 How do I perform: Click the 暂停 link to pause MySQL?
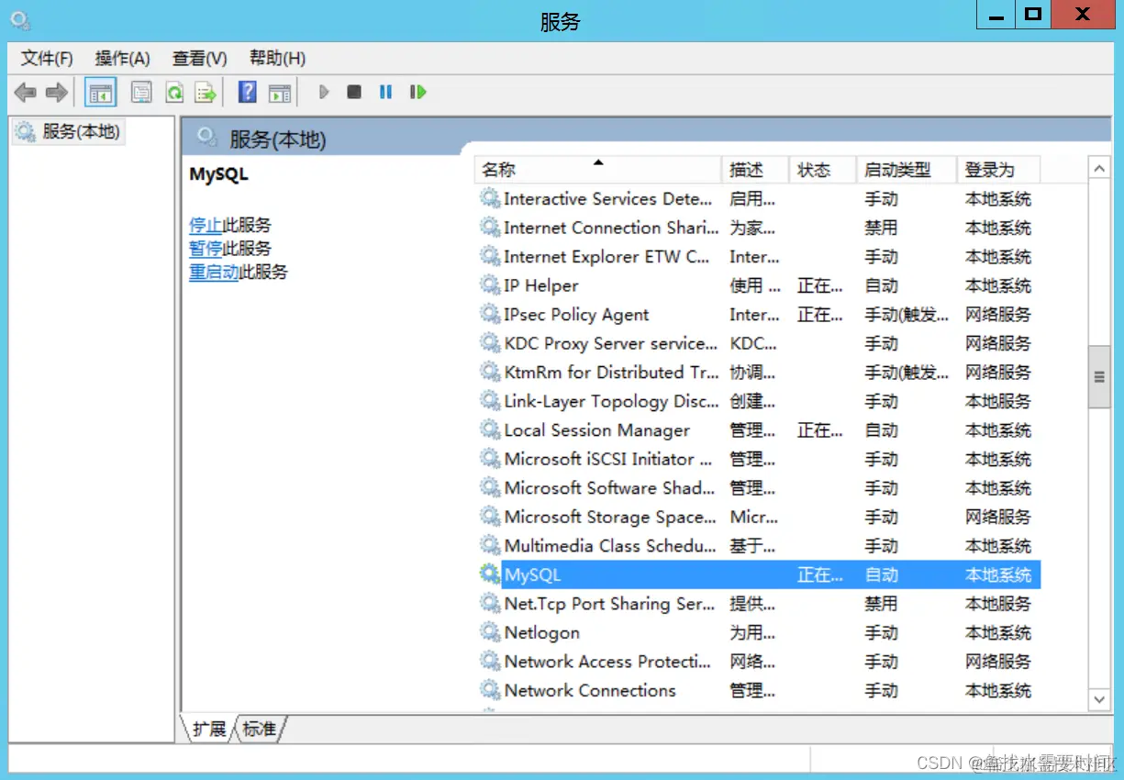pyautogui.click(x=206, y=249)
